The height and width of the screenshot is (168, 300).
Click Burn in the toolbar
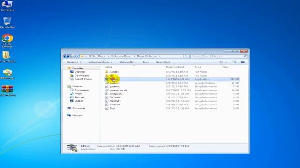[x=146, y=62]
